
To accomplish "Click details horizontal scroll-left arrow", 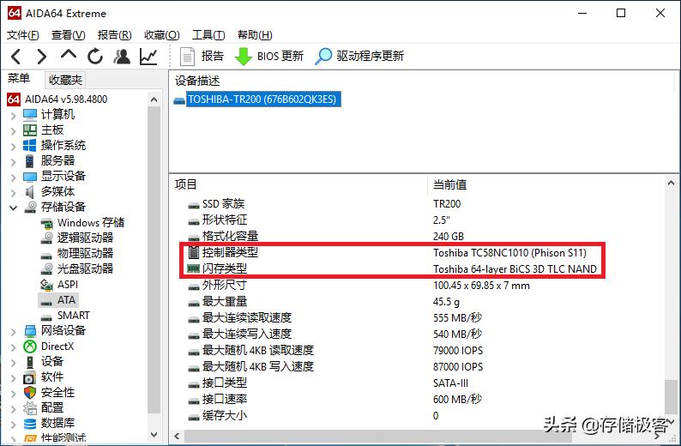I will click(x=177, y=436).
